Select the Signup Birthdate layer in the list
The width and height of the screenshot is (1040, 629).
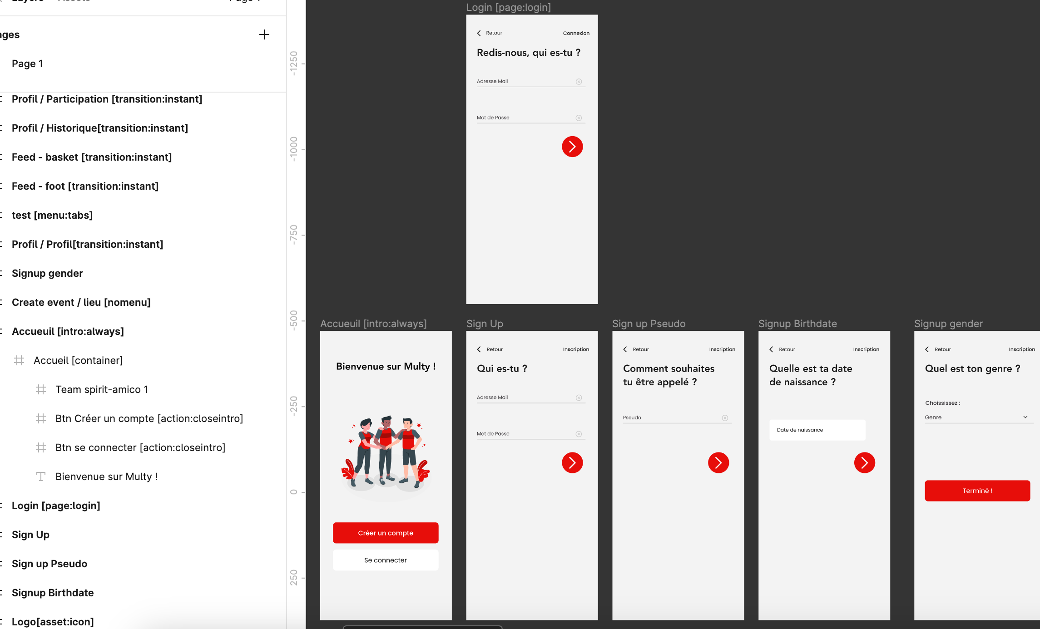(x=53, y=593)
